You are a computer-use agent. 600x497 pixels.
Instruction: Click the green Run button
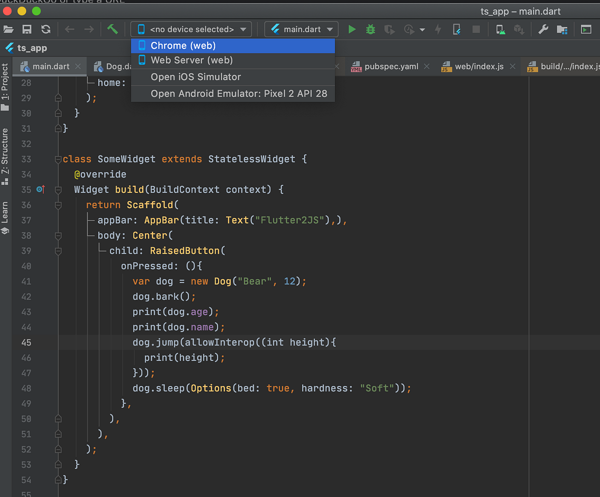(x=352, y=29)
